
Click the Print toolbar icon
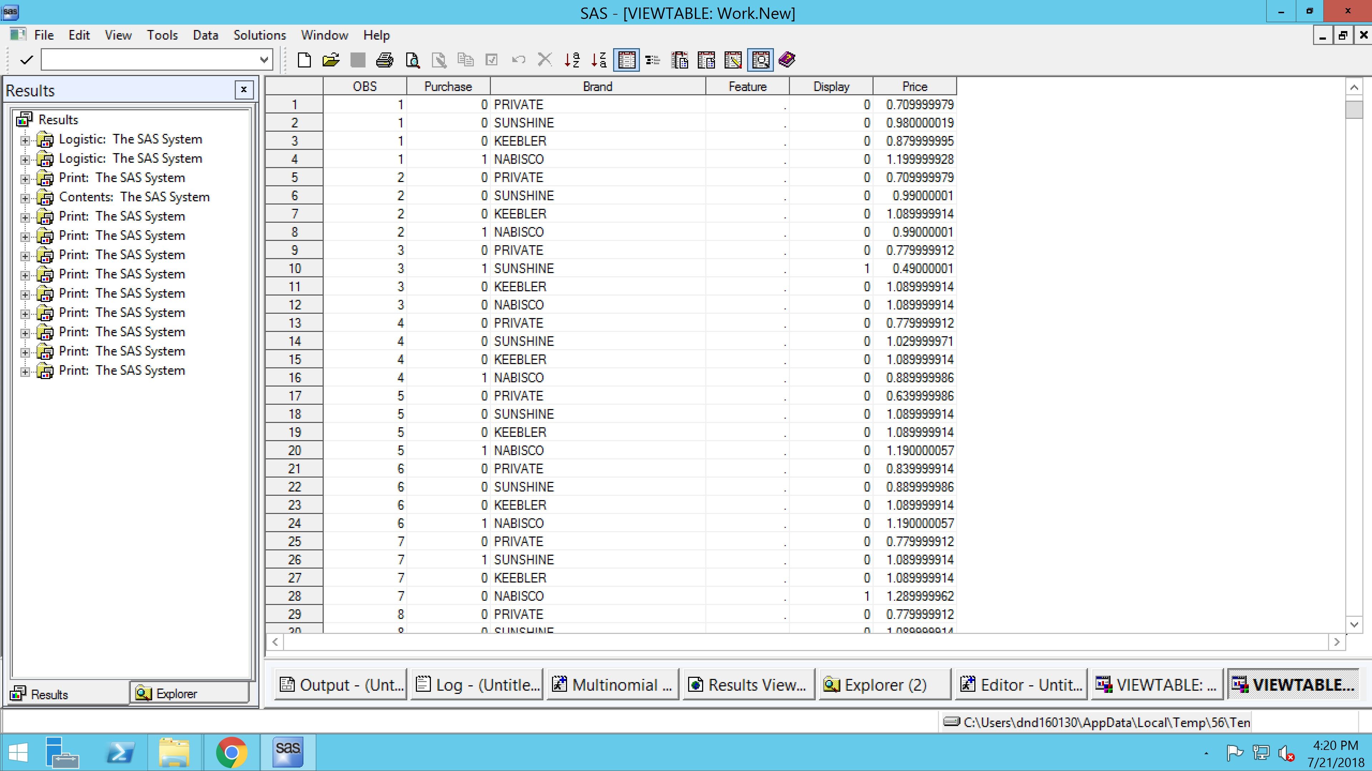(x=384, y=60)
